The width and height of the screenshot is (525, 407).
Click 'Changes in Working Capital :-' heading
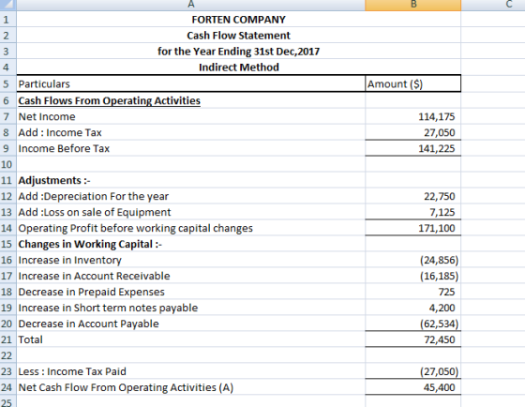pyautogui.click(x=191, y=244)
